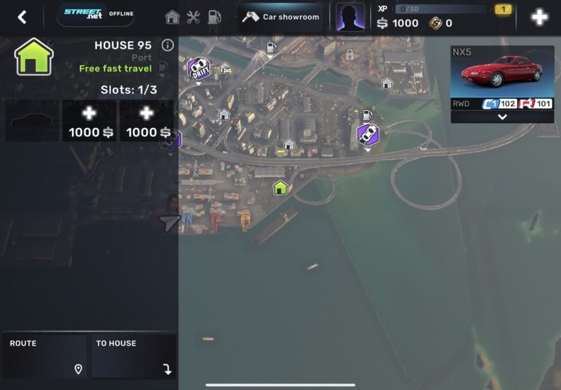Screen dimensions: 561x390
Task: Click the TO HOUSE button
Action: [134, 356]
